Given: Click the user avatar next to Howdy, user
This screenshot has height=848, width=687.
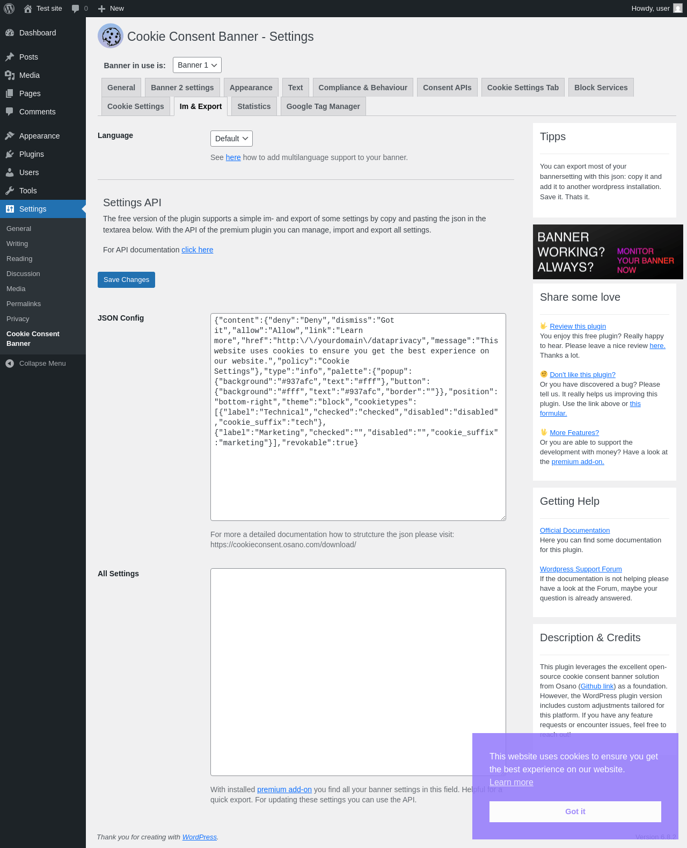Looking at the screenshot, I should pos(678,9).
